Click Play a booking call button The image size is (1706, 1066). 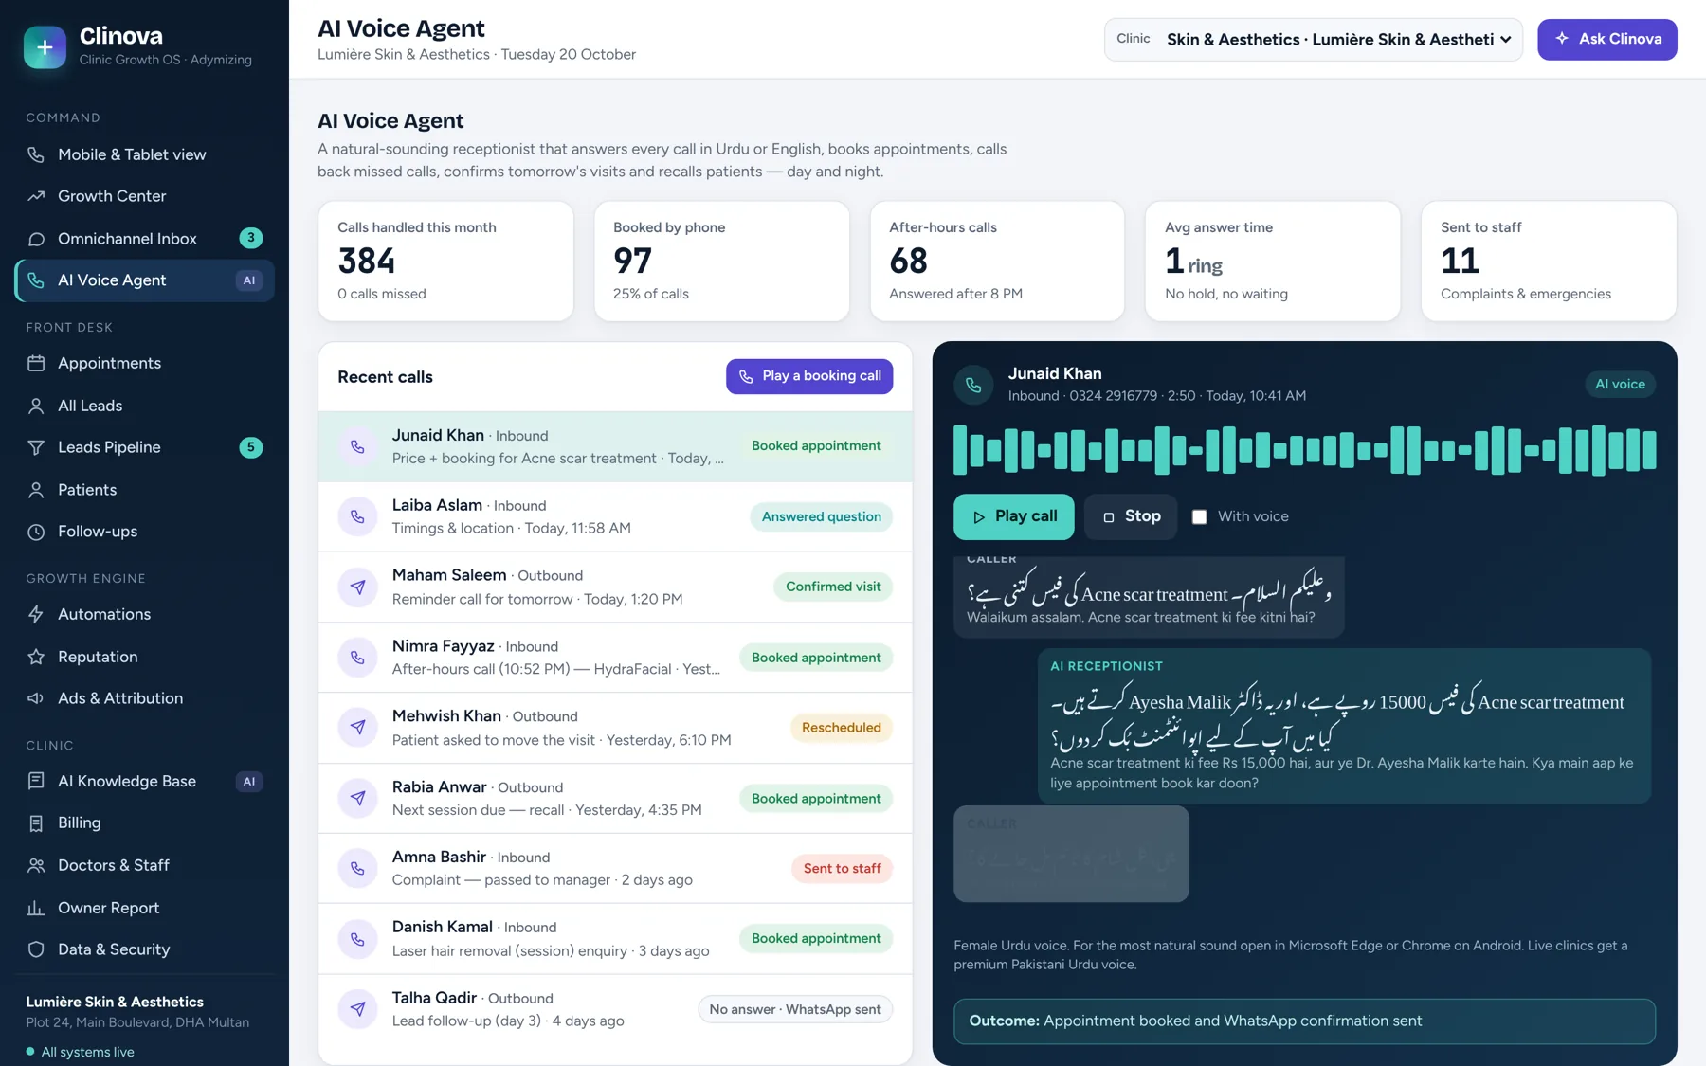pyautogui.click(x=809, y=376)
